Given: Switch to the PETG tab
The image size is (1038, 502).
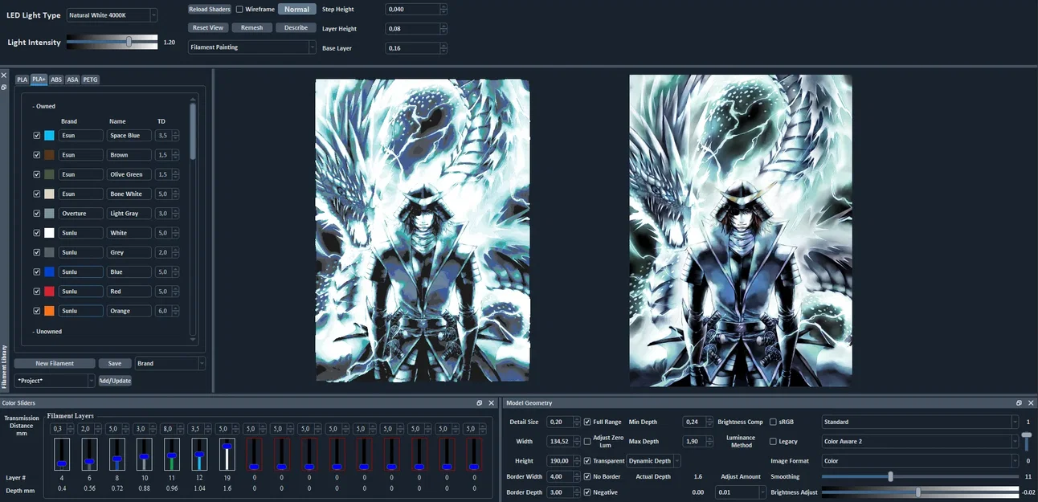Looking at the screenshot, I should tap(90, 80).
